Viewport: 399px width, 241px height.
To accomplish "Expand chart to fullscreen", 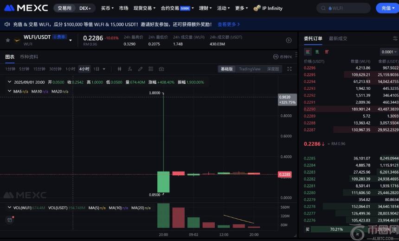I will pos(290,69).
